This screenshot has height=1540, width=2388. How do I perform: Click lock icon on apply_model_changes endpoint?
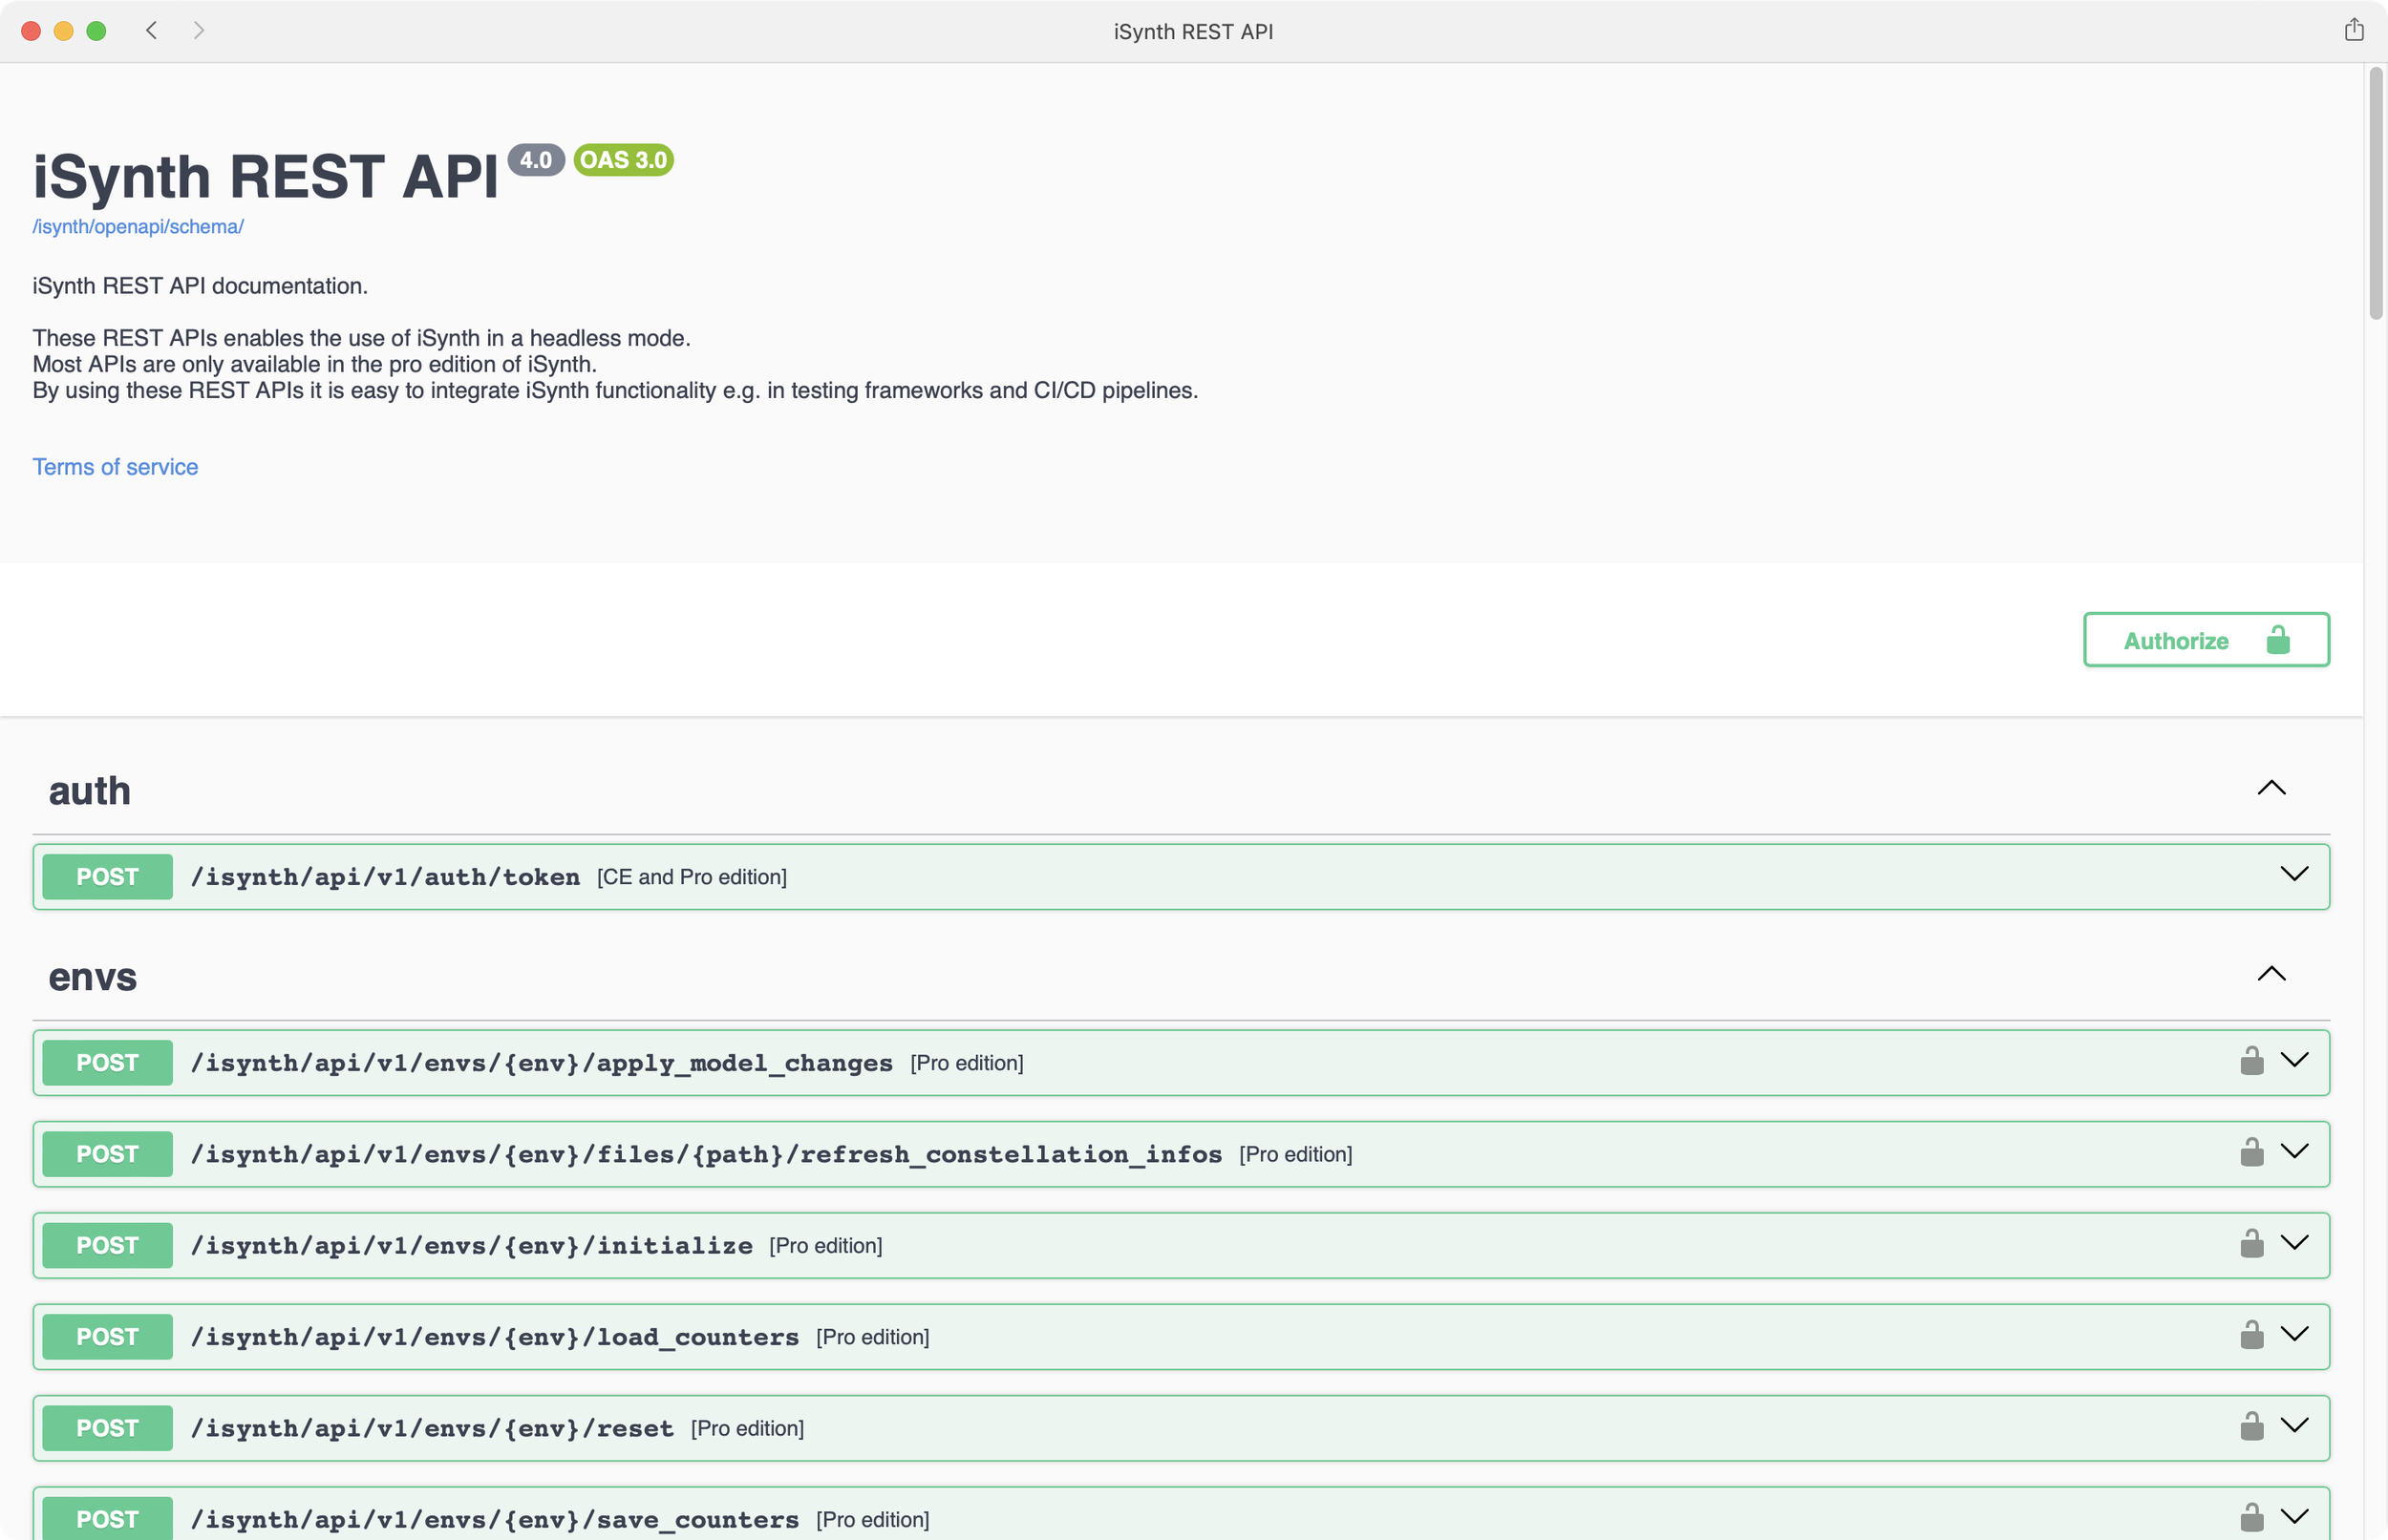(x=2251, y=1061)
